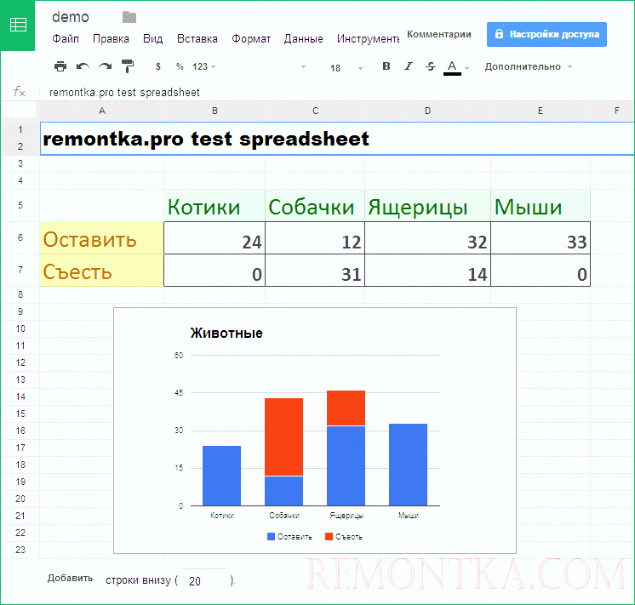Image resolution: width=635 pixels, height=605 pixels.
Task: Toggle bold formatting
Action: coord(386,66)
